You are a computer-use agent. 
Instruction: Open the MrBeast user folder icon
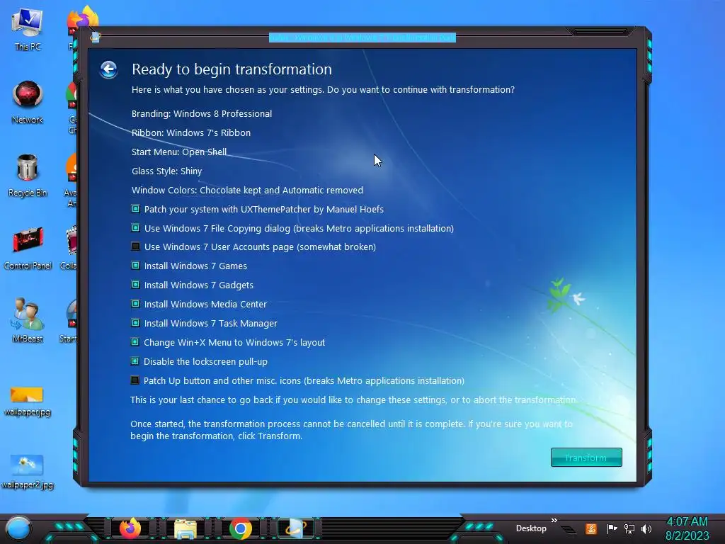28,320
